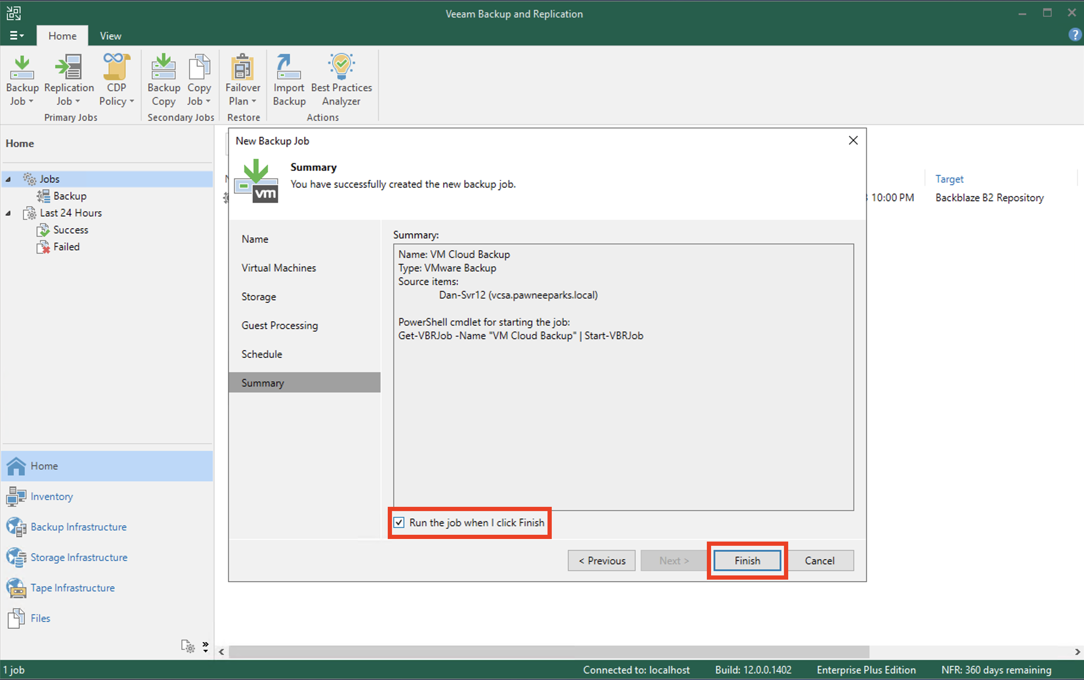This screenshot has height=680, width=1084.
Task: Open Files view in navigation pane
Action: (x=107, y=618)
